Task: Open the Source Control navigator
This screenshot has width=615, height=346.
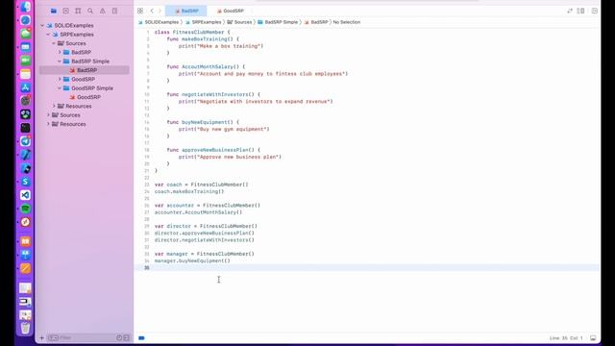Action: point(66,11)
